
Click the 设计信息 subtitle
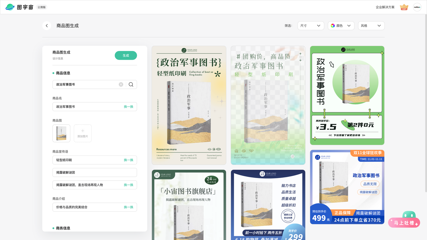[58, 59]
